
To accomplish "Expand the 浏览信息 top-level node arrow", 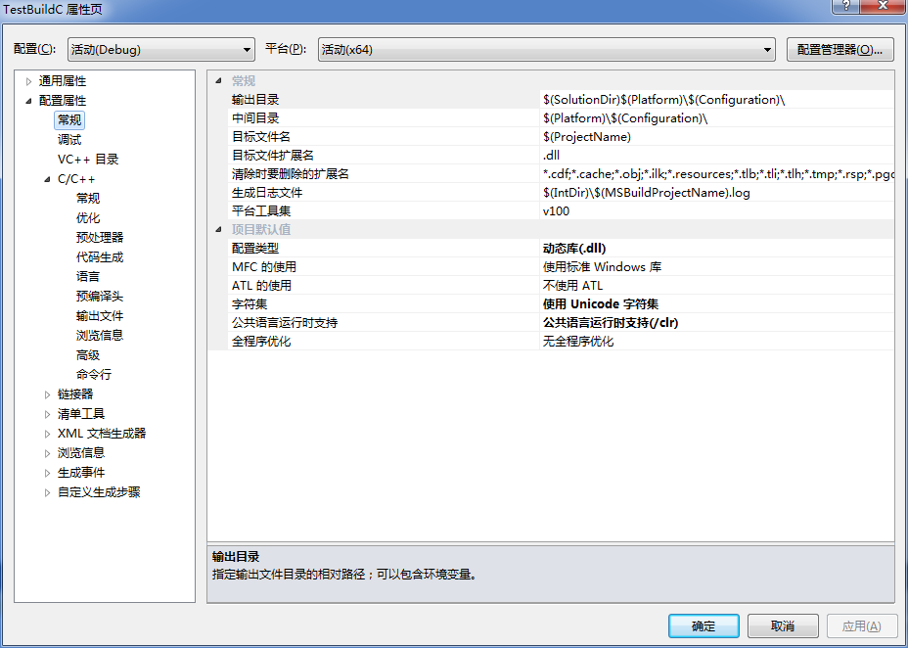I will tap(48, 453).
